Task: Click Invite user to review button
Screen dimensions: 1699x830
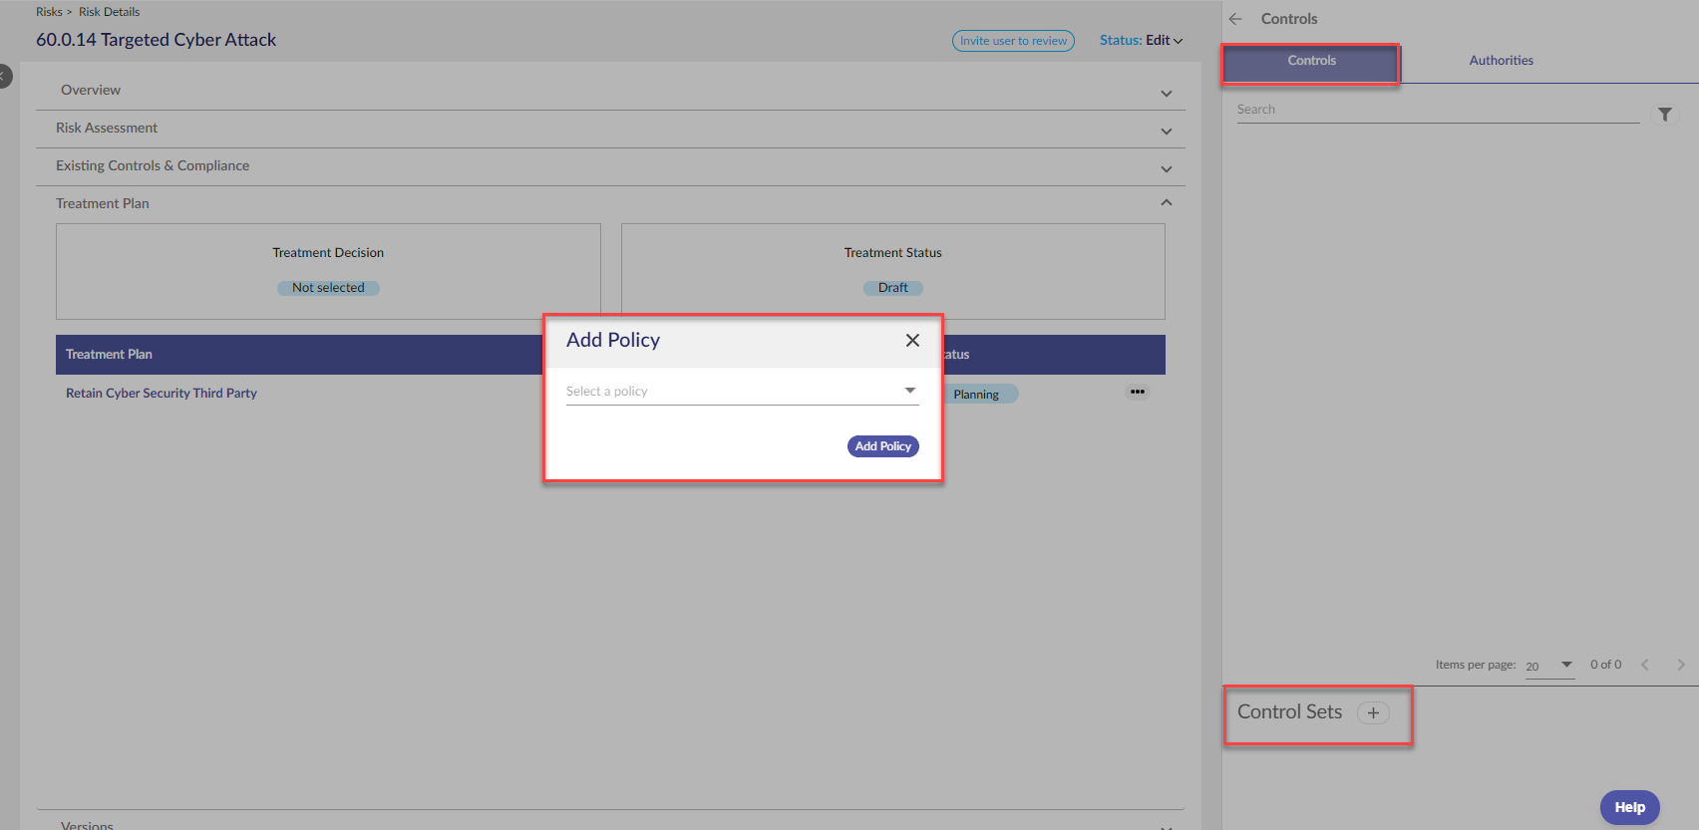Action: click(1013, 41)
